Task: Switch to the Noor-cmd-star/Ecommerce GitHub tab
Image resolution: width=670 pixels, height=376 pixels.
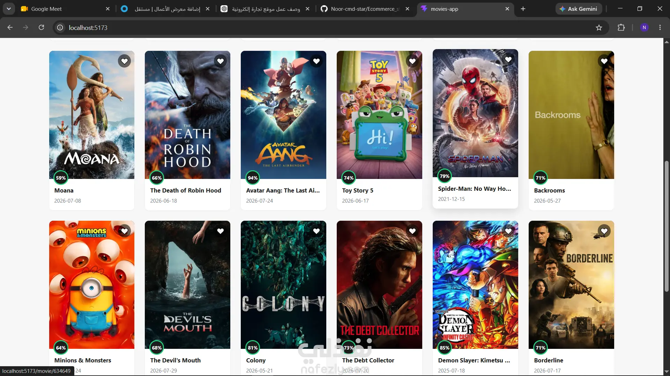Action: point(365,9)
